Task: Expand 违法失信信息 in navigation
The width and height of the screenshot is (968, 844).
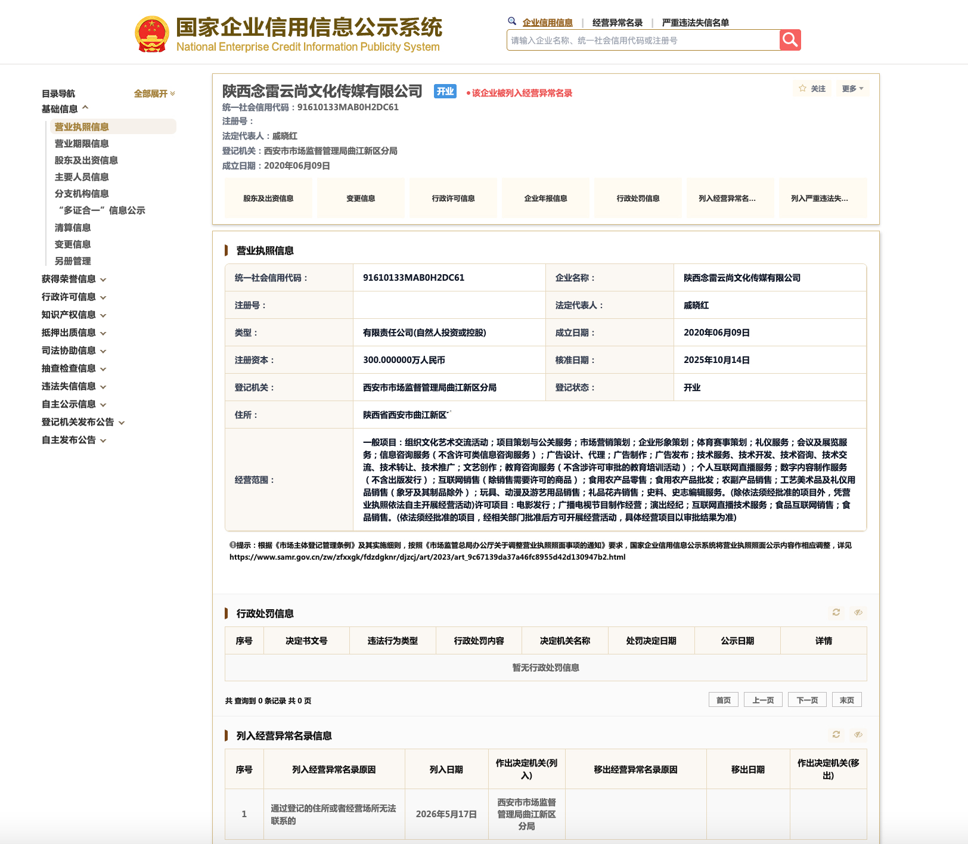Action: click(x=74, y=386)
